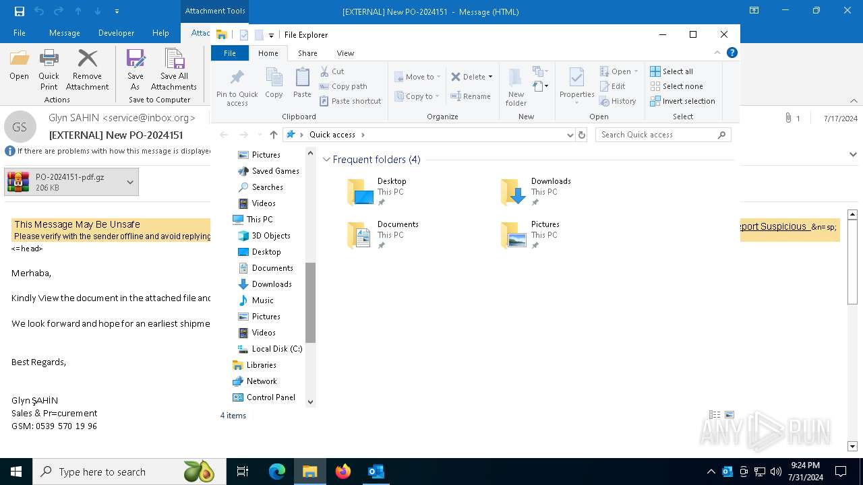
Task: Select Control Panel in navigation pane
Action: (x=264, y=397)
